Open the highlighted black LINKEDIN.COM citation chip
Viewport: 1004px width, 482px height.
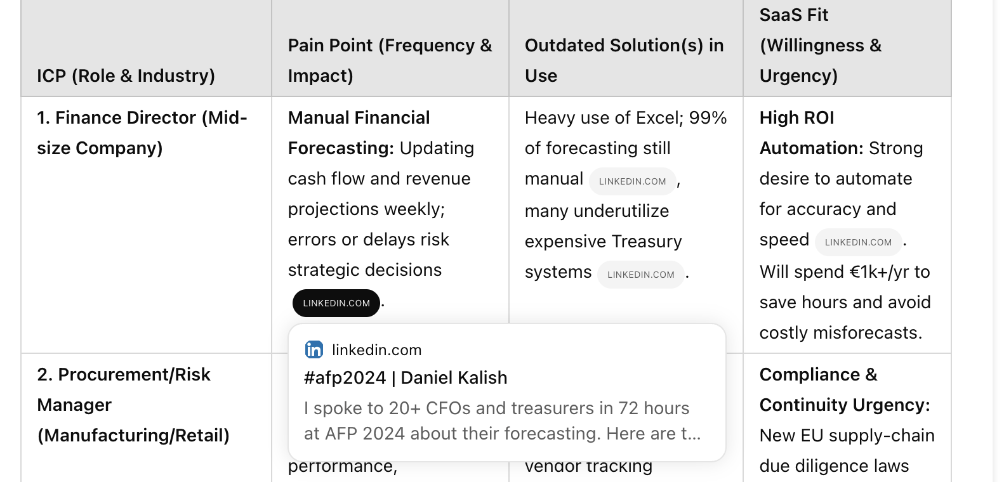pyautogui.click(x=336, y=303)
